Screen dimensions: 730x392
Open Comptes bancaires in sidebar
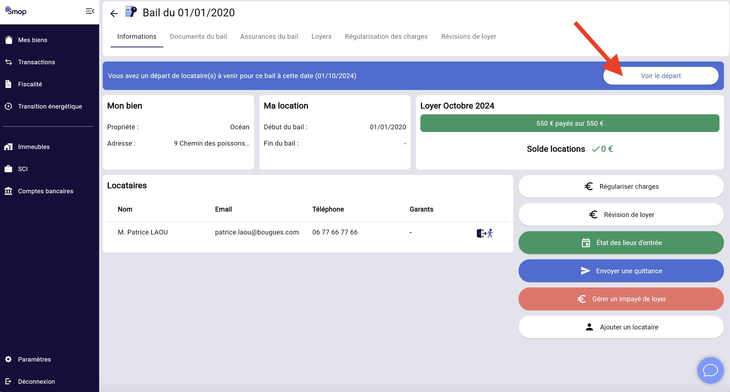tap(45, 191)
